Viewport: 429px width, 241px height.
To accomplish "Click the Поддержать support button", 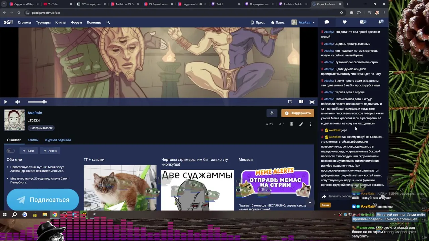I will pyautogui.click(x=297, y=113).
